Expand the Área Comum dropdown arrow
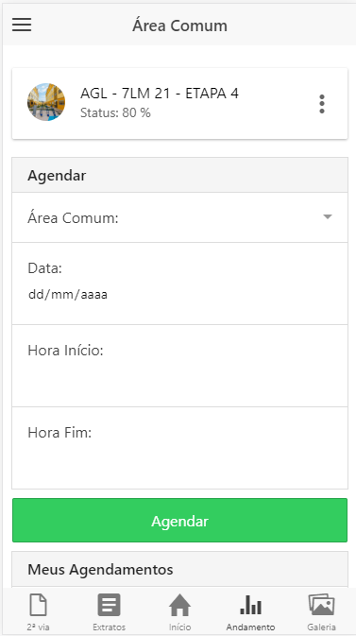 (x=328, y=217)
